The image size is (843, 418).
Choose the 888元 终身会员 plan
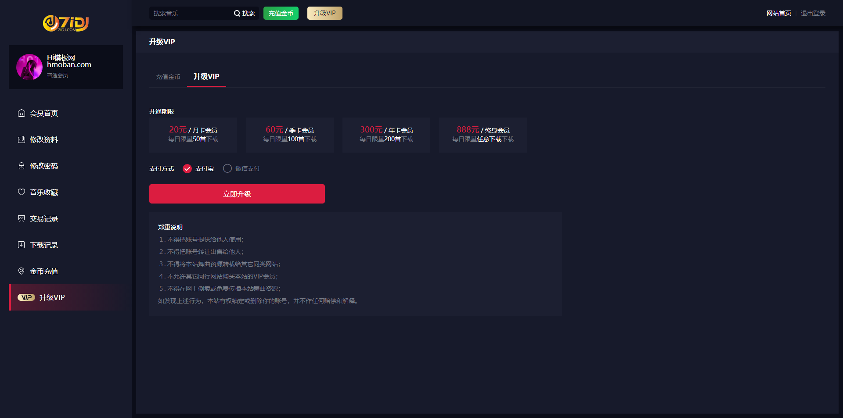click(x=483, y=135)
